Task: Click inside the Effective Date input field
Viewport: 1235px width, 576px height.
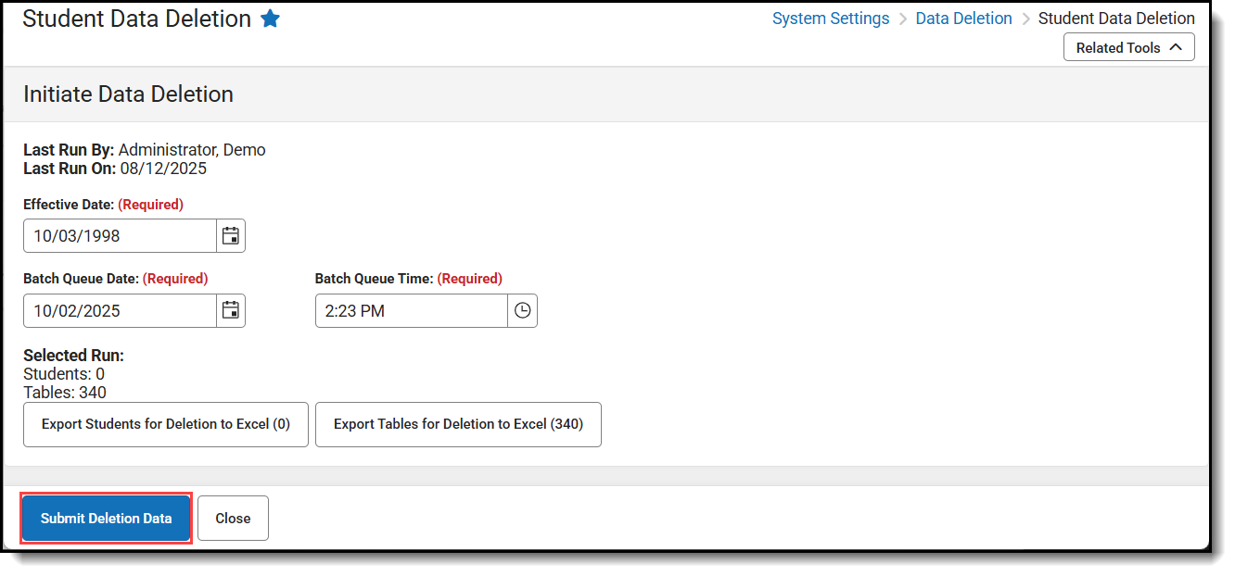Action: pos(119,235)
